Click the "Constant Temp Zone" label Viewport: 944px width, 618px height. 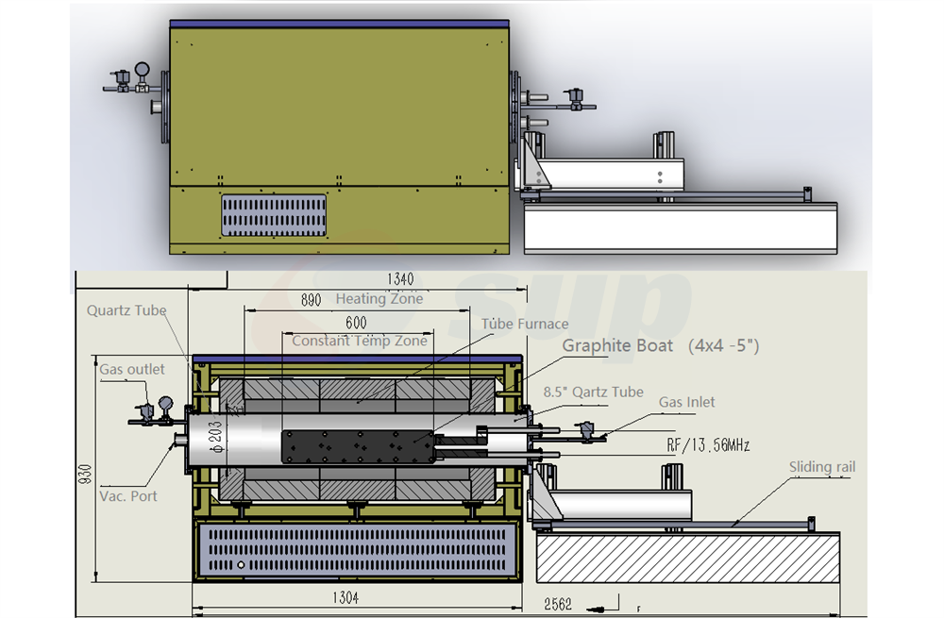359,341
